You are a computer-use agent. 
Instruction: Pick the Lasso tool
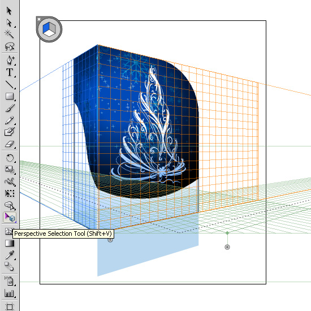(x=10, y=46)
